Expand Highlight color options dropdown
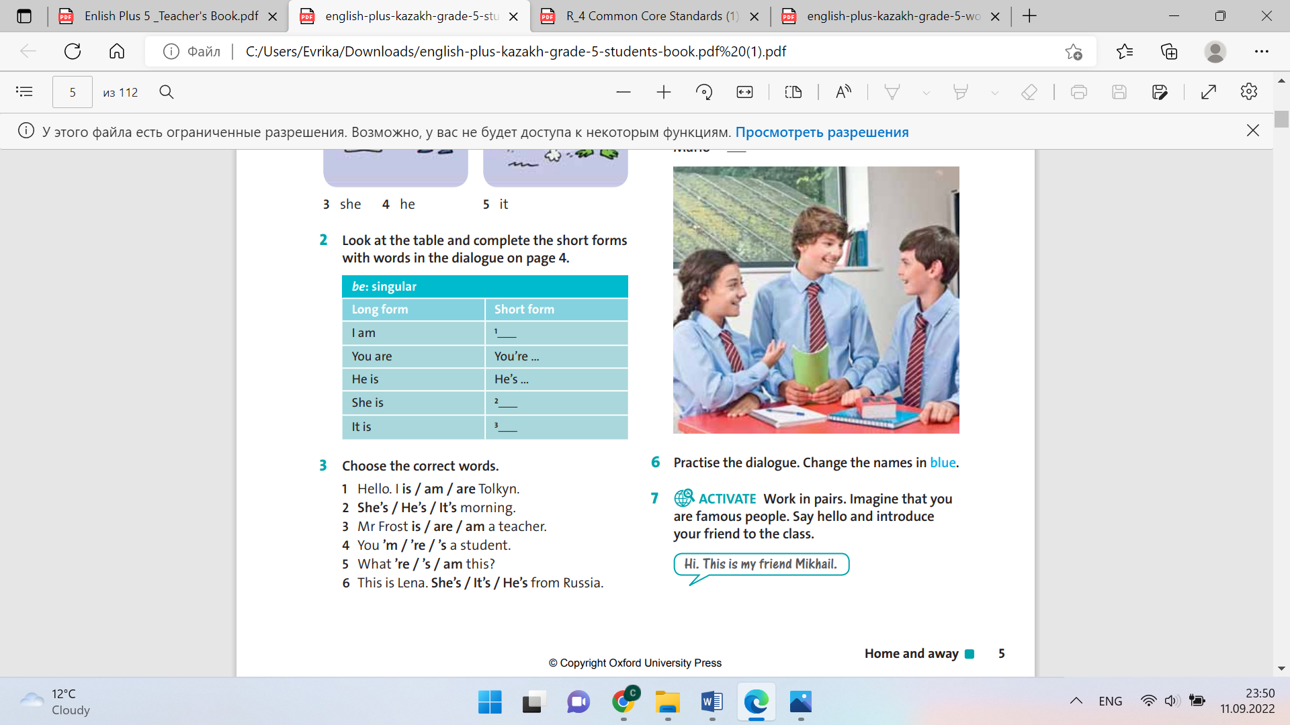 [x=994, y=93]
